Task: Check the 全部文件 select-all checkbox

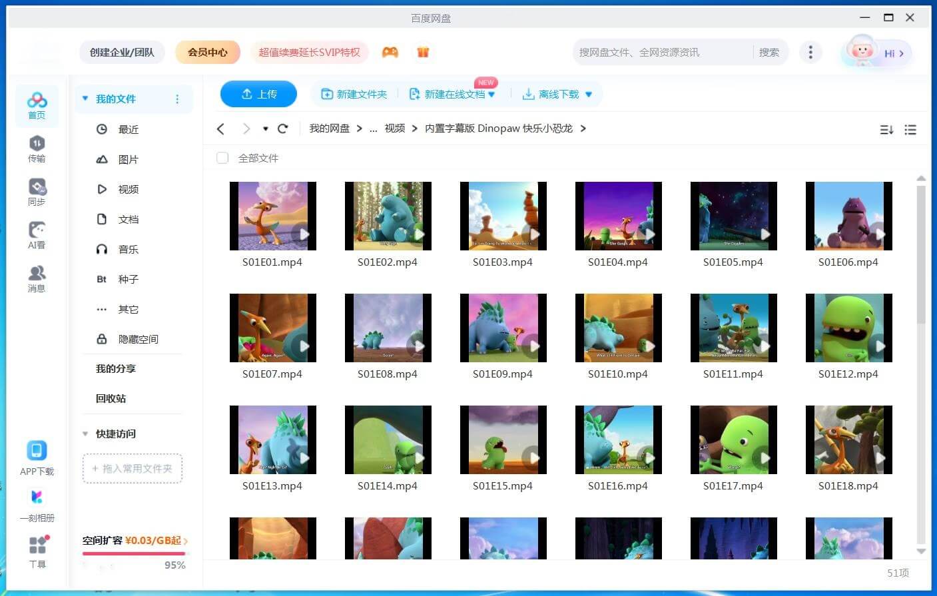Action: click(222, 158)
